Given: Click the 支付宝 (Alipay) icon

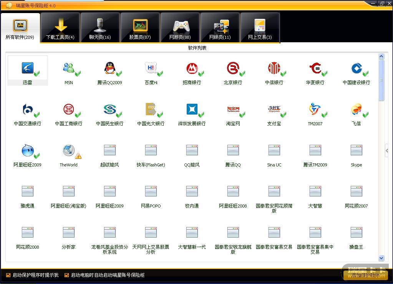Looking at the screenshot, I should click(274, 109).
